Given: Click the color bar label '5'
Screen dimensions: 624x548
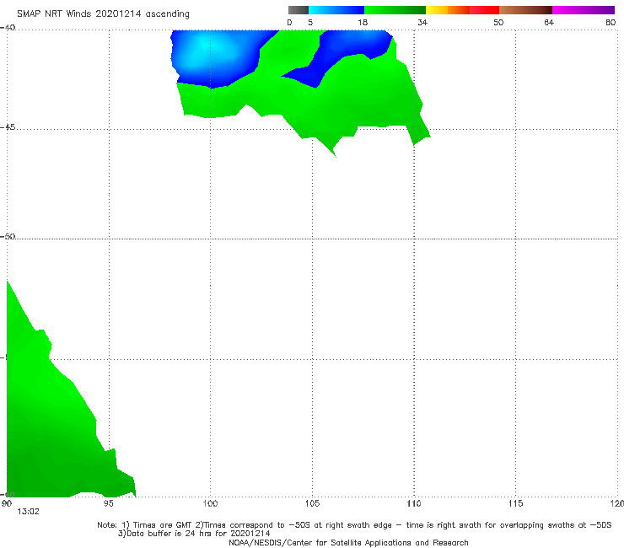Looking at the screenshot, I should click(x=310, y=23).
